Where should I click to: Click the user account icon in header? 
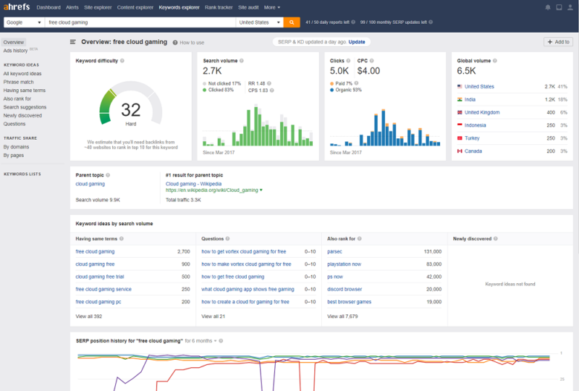(571, 7)
